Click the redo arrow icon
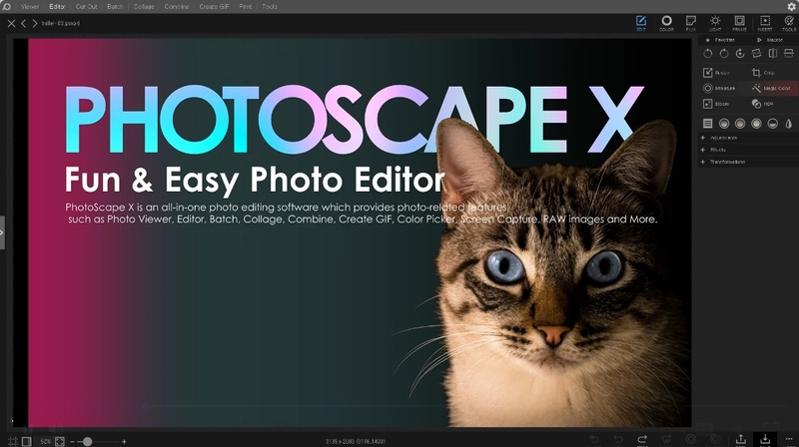The height and width of the screenshot is (447, 799). point(642,439)
